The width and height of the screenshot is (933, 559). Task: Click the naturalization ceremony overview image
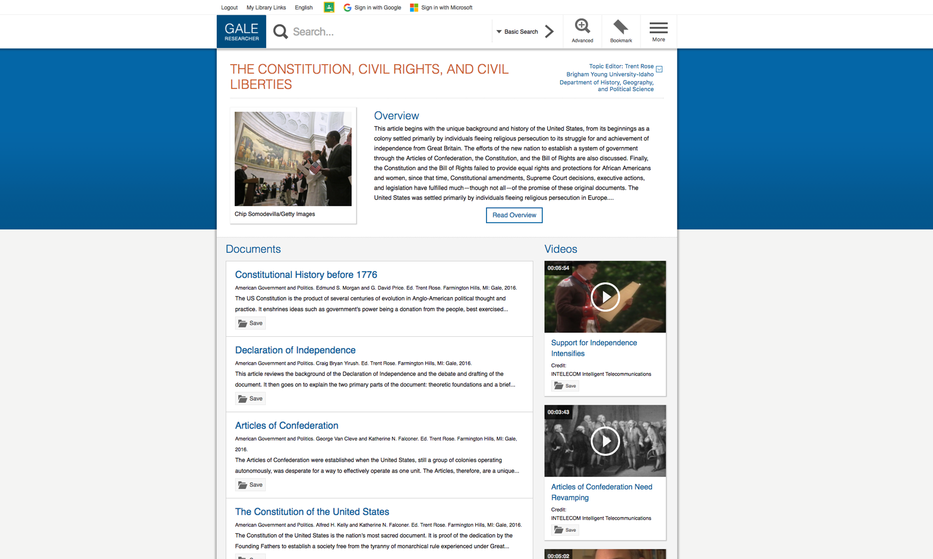point(293,159)
